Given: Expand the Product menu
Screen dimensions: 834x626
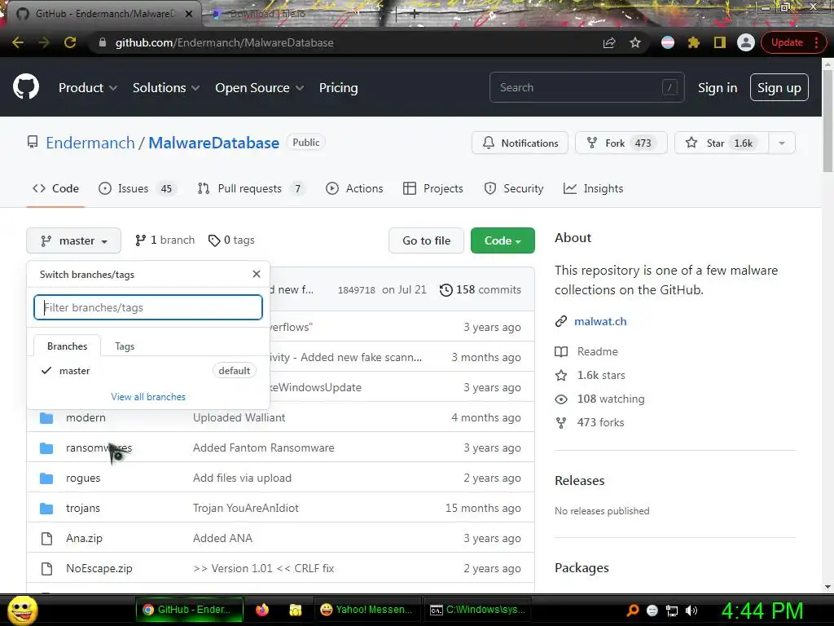Looking at the screenshot, I should 88,88.
